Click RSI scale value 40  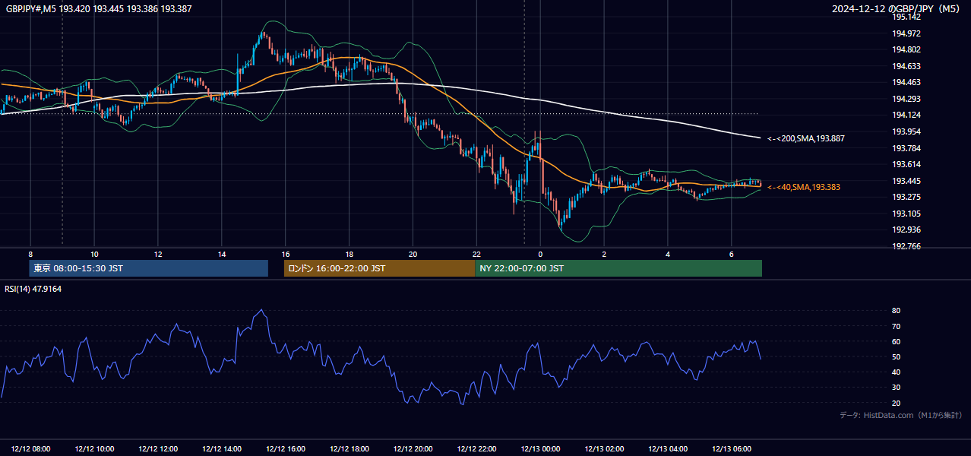point(896,372)
